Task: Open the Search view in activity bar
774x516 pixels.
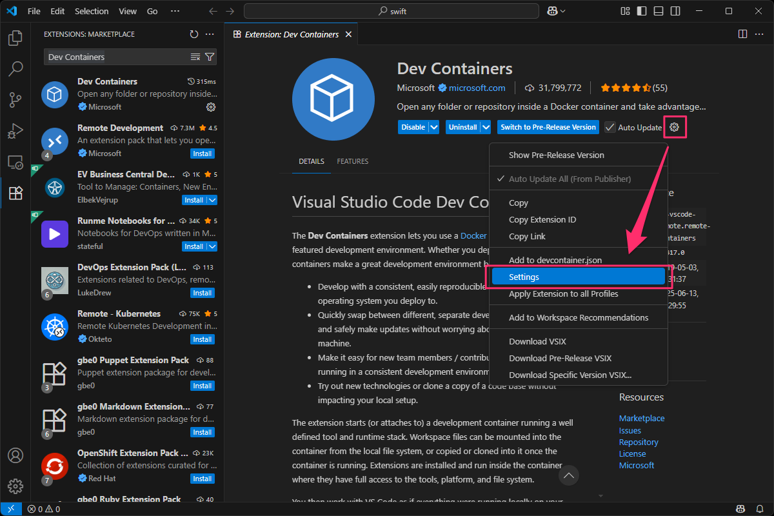Action: click(15, 69)
